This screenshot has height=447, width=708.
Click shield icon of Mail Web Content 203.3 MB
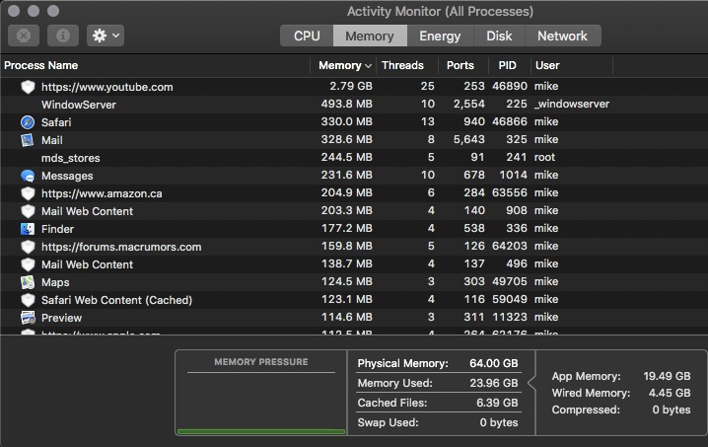tap(28, 211)
